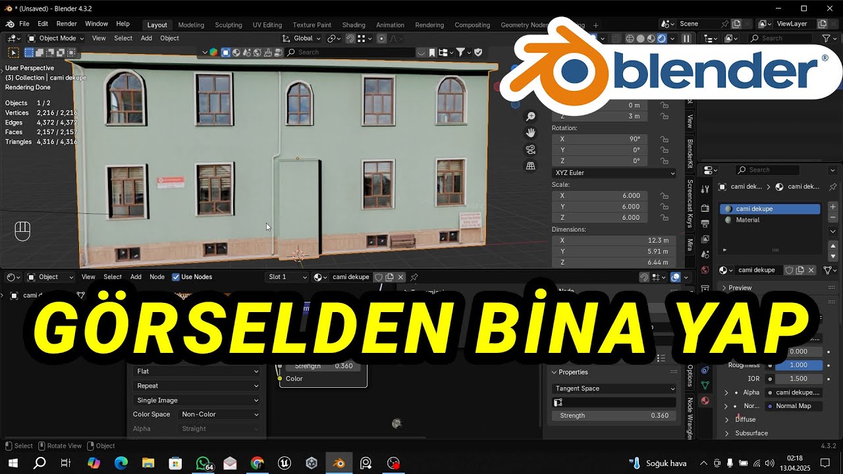Open WhatsApp from the taskbar
This screenshot has height=474, width=843.
pyautogui.click(x=203, y=463)
